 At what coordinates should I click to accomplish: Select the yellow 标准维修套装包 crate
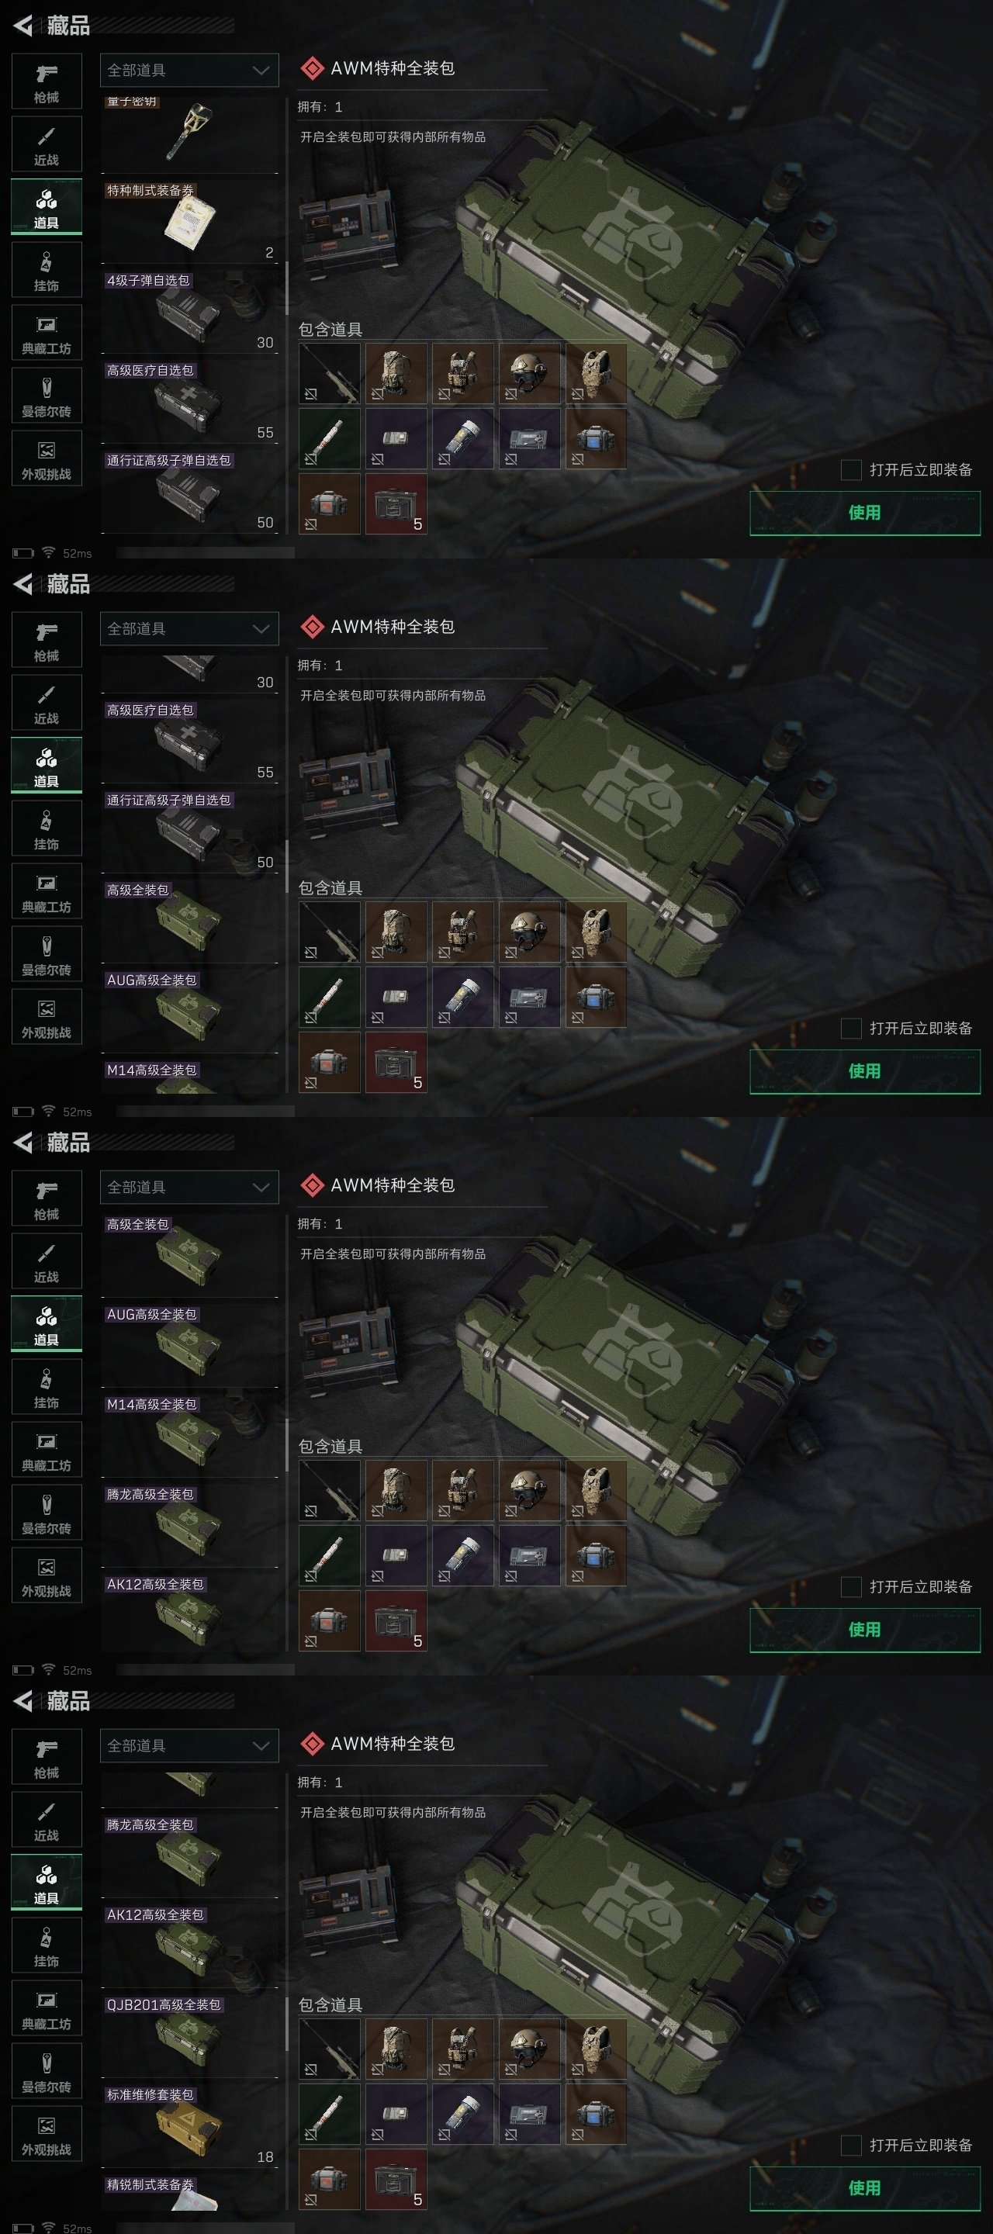tap(190, 2125)
